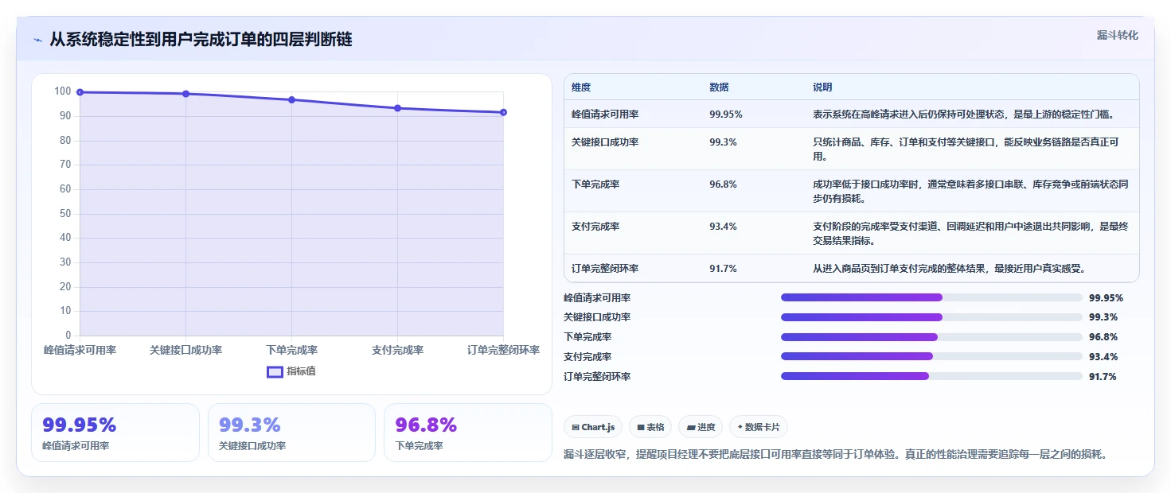Click the 指标值 legend color box
1171x493 pixels.
275,371
